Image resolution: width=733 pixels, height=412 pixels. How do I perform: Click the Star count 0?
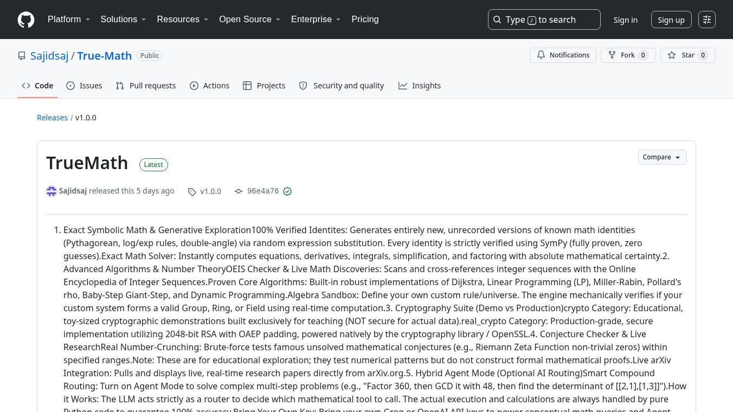(x=703, y=55)
